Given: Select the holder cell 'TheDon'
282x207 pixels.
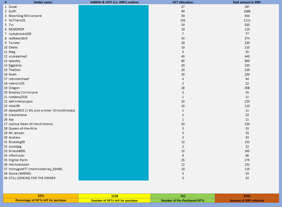Looking at the screenshot, I should pyautogui.click(x=15, y=70).
